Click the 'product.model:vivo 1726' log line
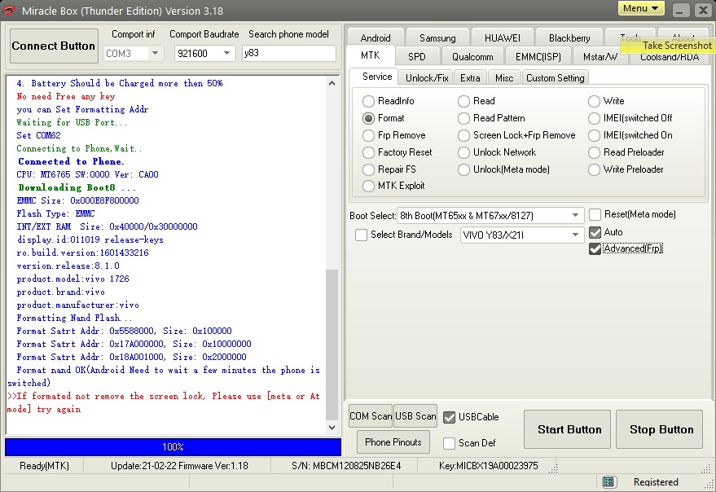Image resolution: width=716 pixels, height=492 pixels. pyautogui.click(x=72, y=279)
